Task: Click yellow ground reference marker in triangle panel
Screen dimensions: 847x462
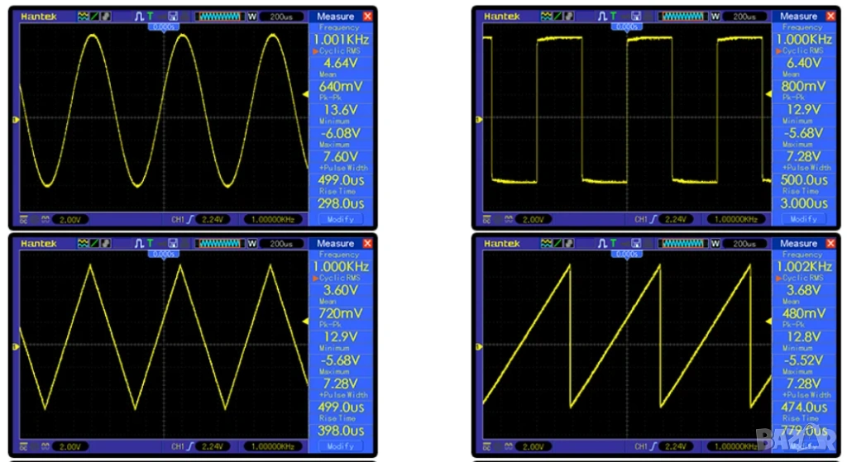Action: 16,347
